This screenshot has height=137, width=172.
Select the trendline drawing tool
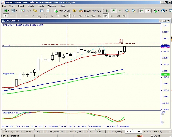(x=33, y=16)
